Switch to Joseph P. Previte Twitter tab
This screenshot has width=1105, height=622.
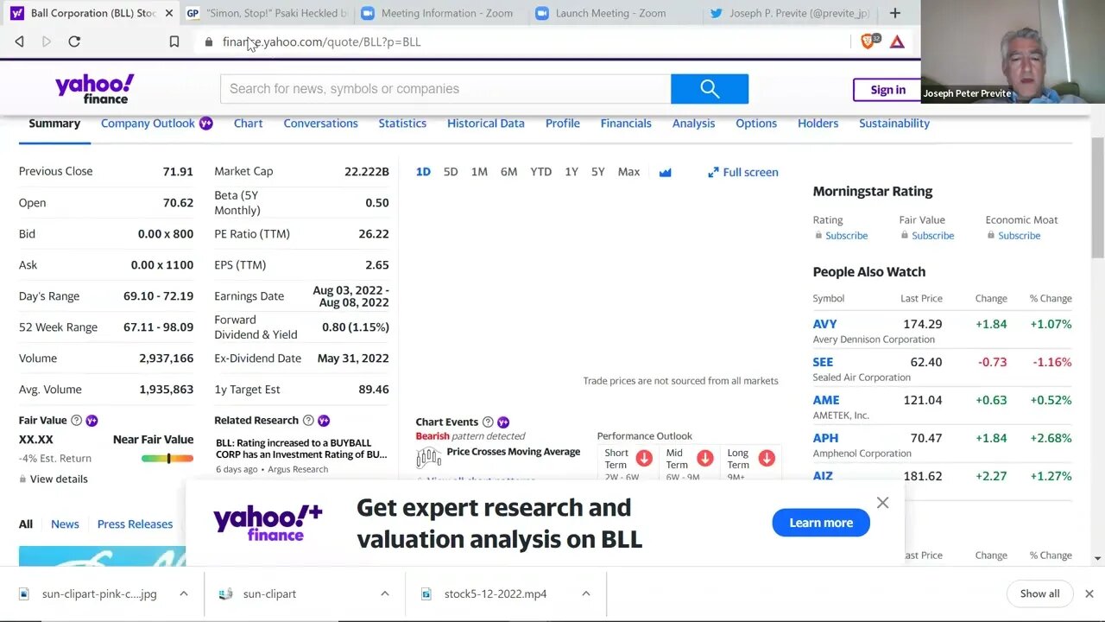click(790, 13)
